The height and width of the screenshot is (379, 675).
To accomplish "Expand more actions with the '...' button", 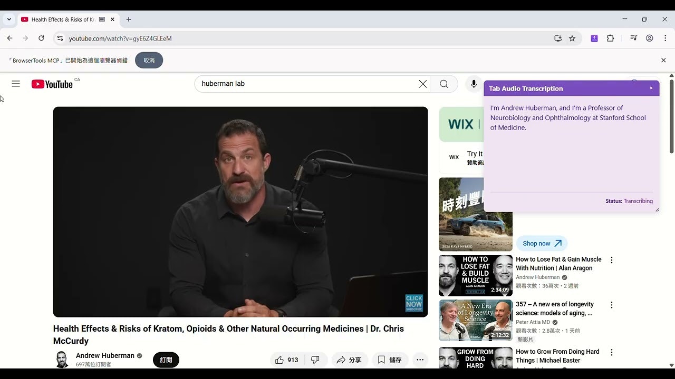I will coord(420,360).
